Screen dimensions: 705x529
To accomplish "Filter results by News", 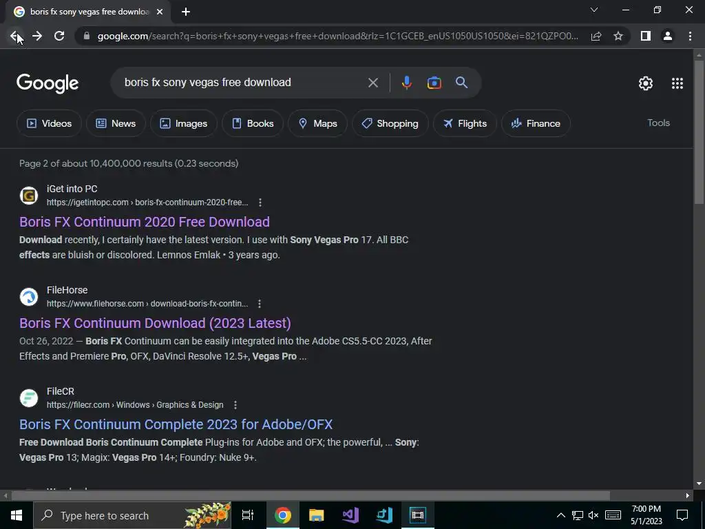I will click(116, 123).
